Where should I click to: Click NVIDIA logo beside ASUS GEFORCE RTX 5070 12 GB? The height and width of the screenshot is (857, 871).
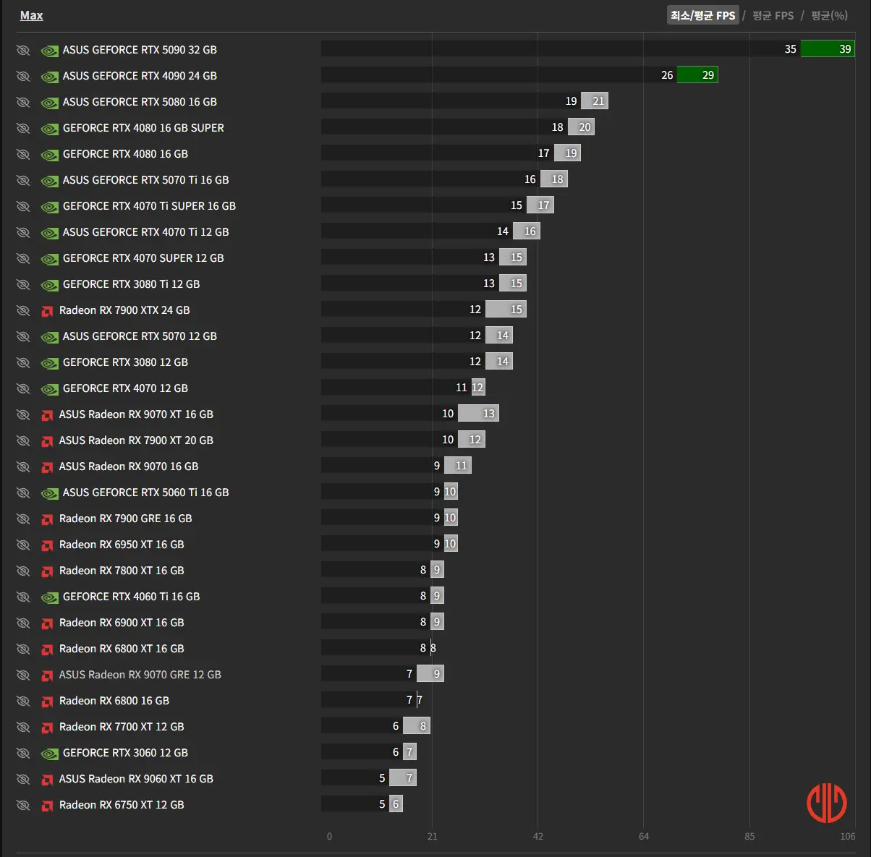(49, 337)
